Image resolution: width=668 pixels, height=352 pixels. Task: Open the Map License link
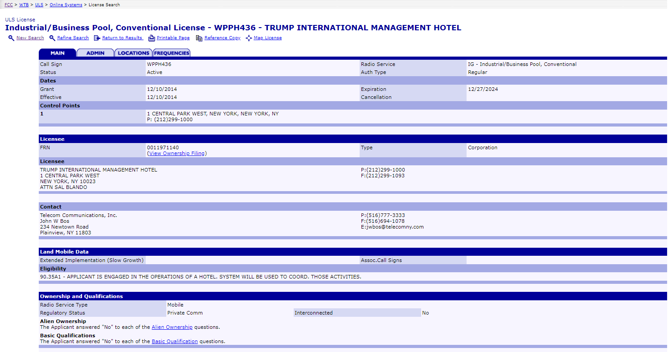pos(268,38)
